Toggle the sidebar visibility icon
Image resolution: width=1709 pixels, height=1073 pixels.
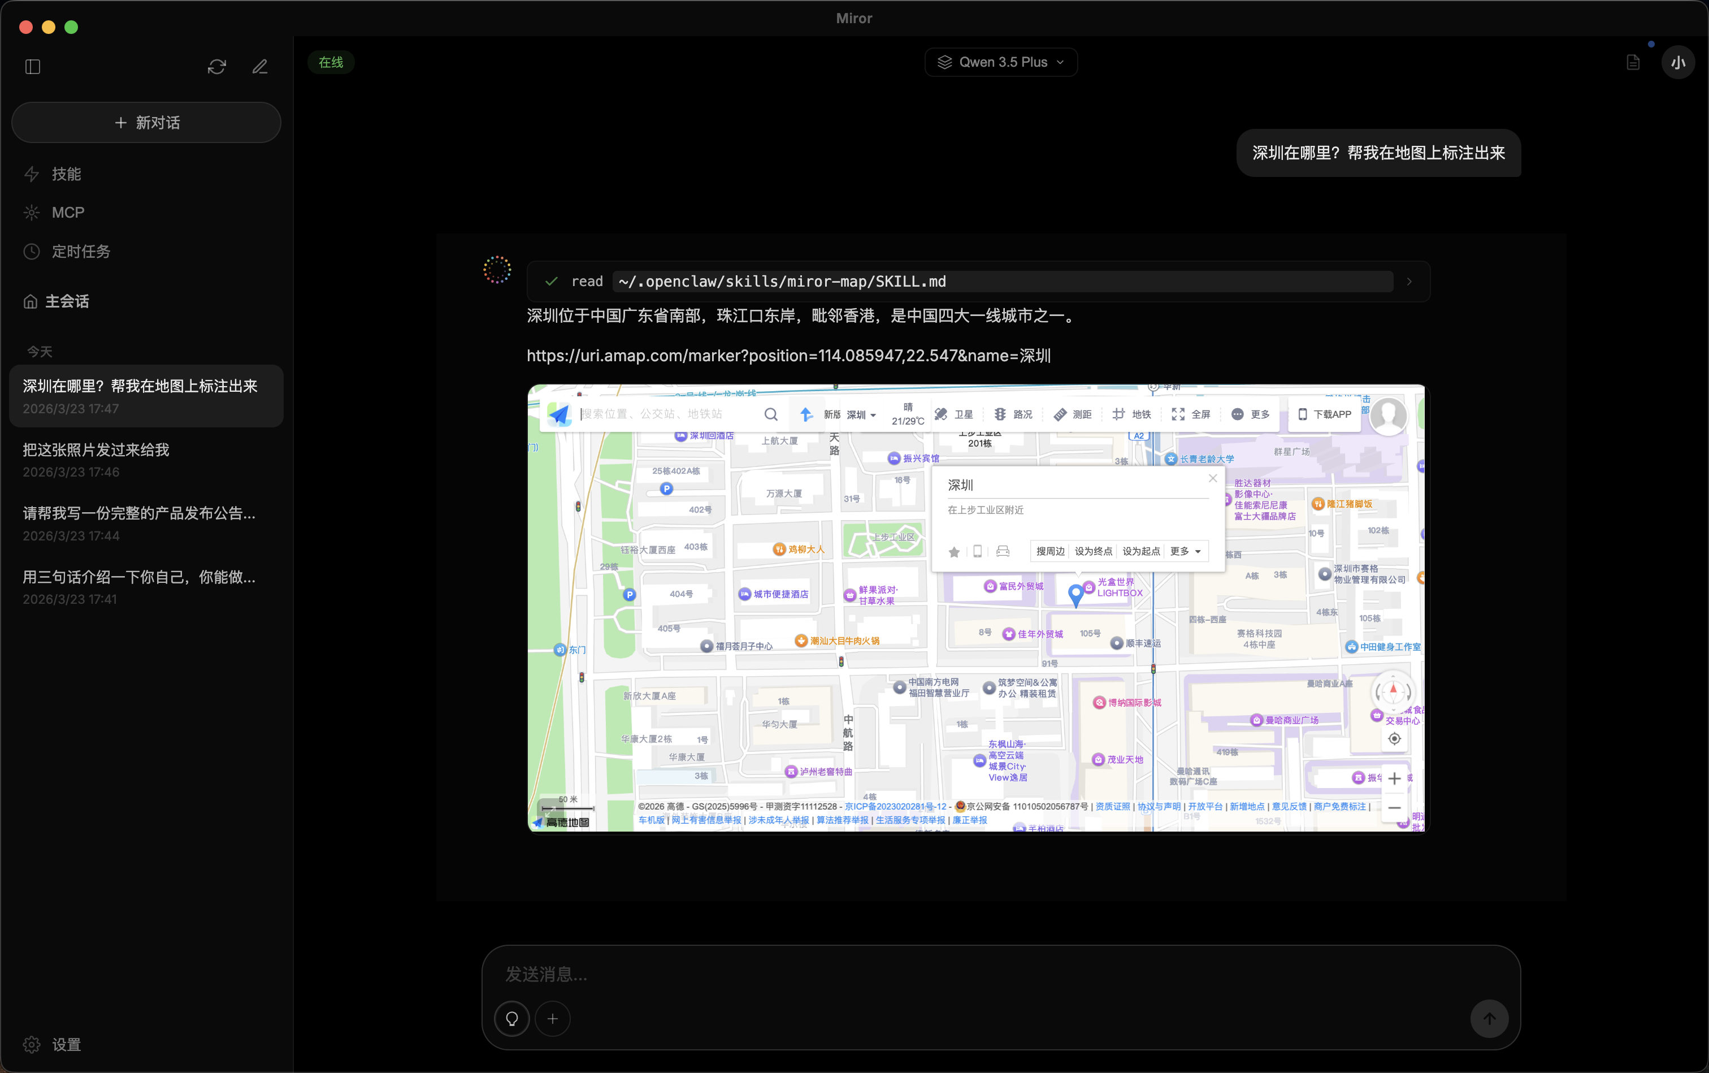pos(32,67)
